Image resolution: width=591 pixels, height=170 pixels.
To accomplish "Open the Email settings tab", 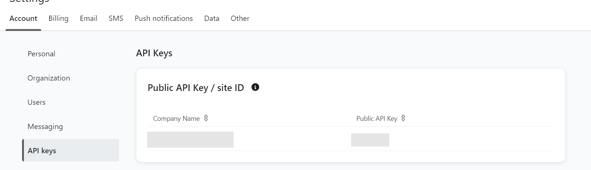I will [x=89, y=18].
